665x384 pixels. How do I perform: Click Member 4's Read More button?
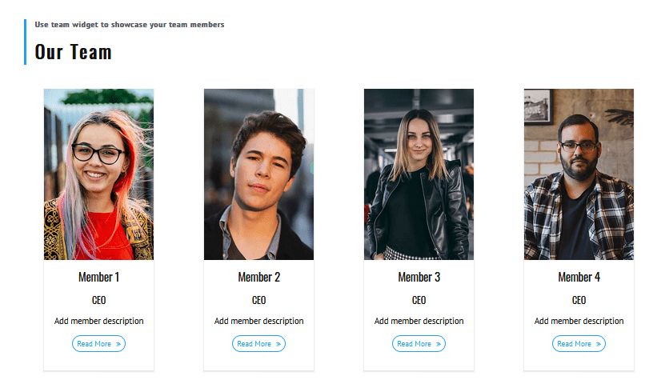click(x=579, y=344)
